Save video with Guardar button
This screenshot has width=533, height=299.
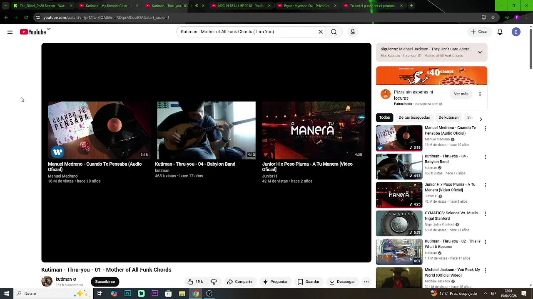click(309, 282)
